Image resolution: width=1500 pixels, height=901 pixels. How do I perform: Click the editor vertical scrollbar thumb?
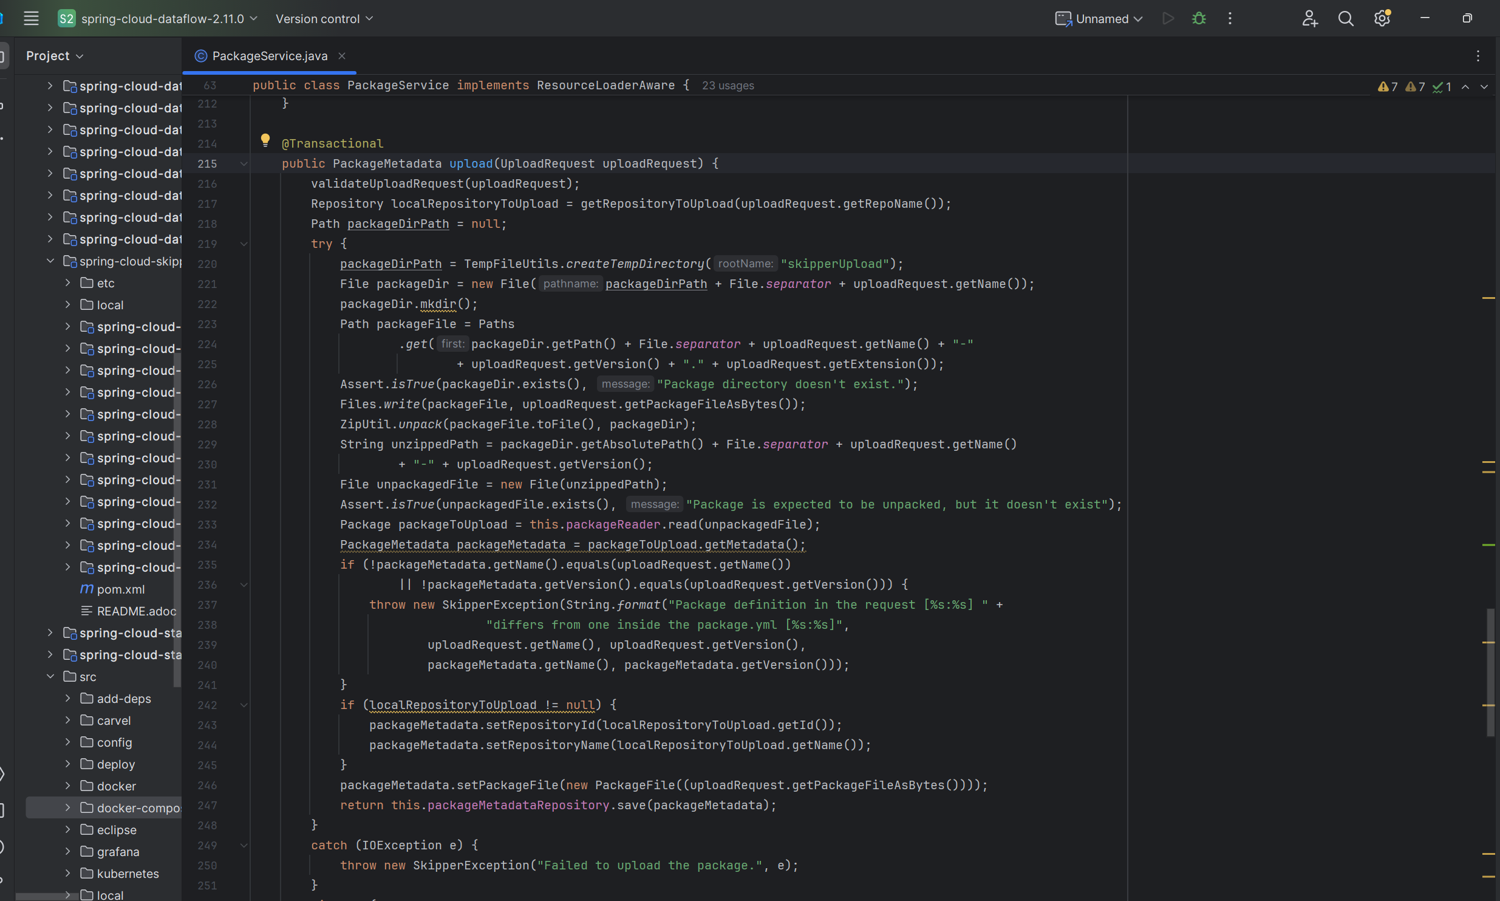(1490, 671)
